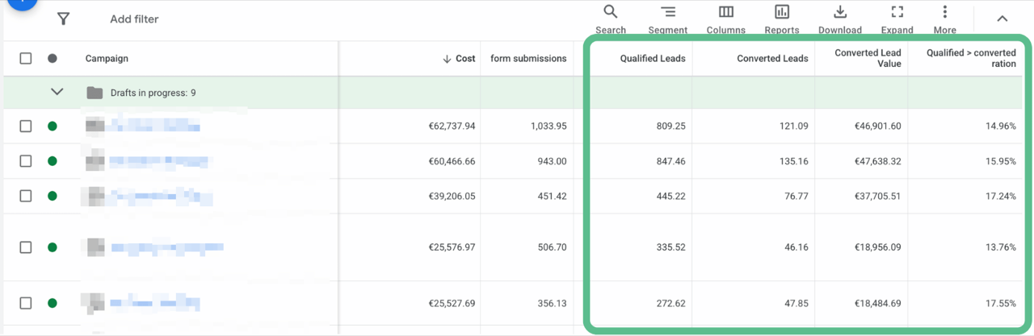Open the campaign link in €62,737.94 row
The image size is (1034, 336).
[154, 126]
